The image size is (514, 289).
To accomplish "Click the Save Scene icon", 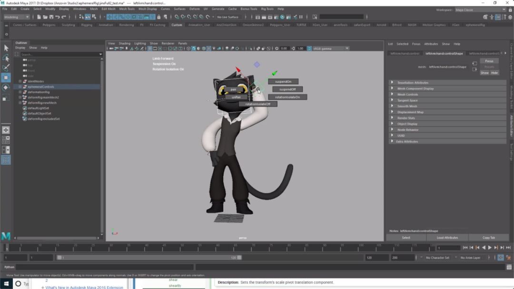I will 51,17.
